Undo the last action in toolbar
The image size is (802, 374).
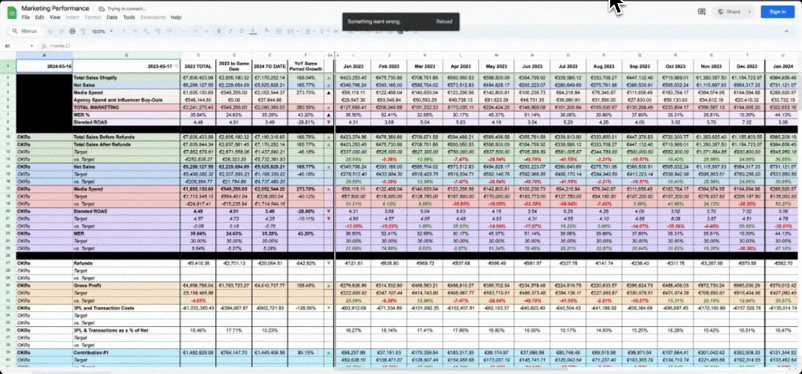click(50, 31)
